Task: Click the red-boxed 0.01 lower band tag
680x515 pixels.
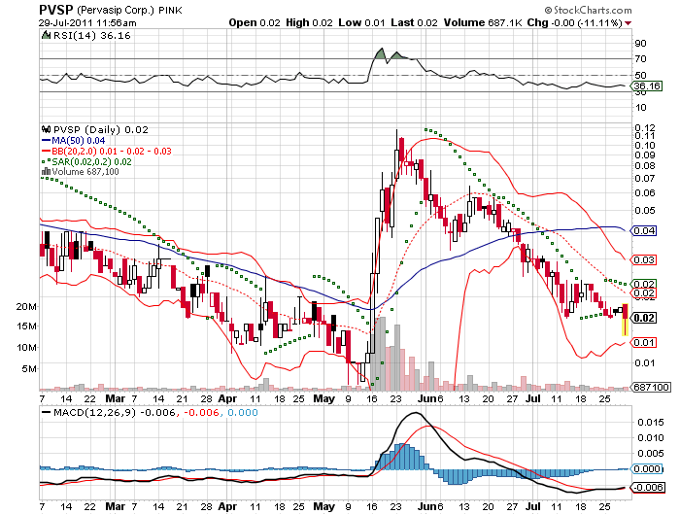Action: click(x=644, y=343)
